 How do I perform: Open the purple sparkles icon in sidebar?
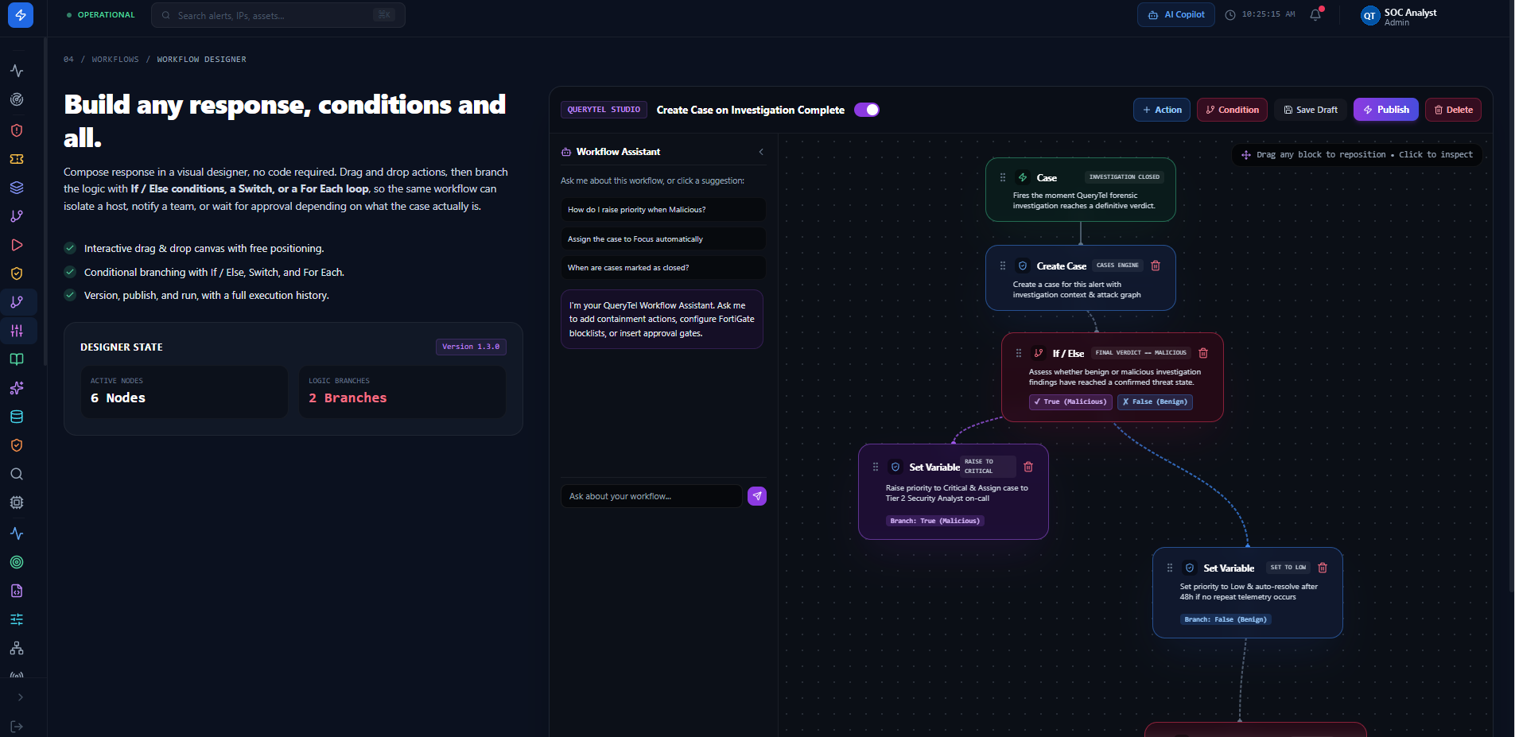point(17,388)
